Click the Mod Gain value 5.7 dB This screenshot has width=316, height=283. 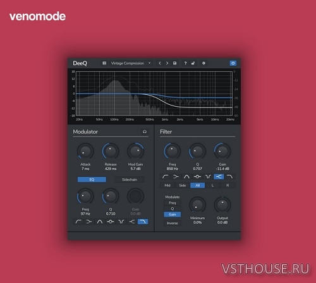pyautogui.click(x=135, y=169)
